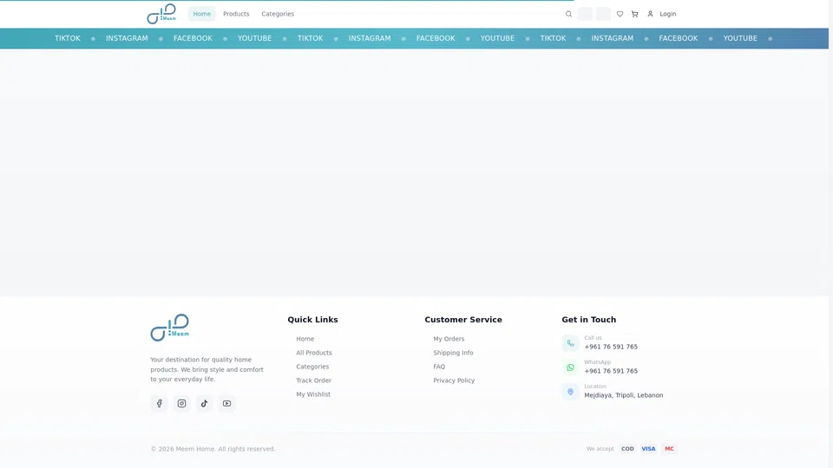Open the Categories nav item
Image resolution: width=833 pixels, height=468 pixels.
(x=278, y=14)
